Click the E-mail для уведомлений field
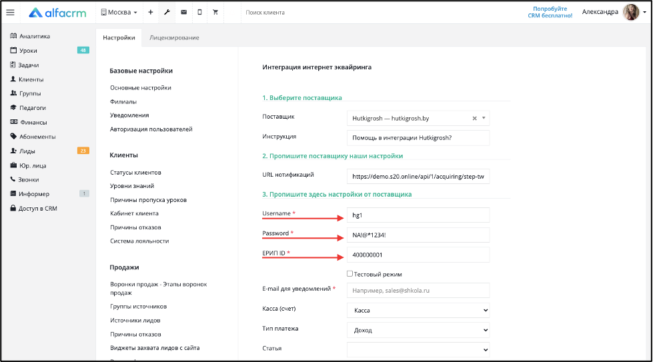 [418, 291]
